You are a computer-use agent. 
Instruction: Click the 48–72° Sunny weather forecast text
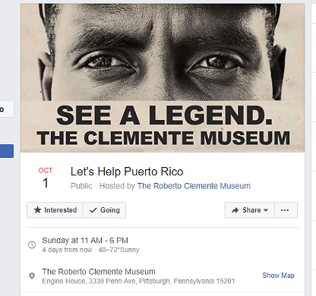119,250
